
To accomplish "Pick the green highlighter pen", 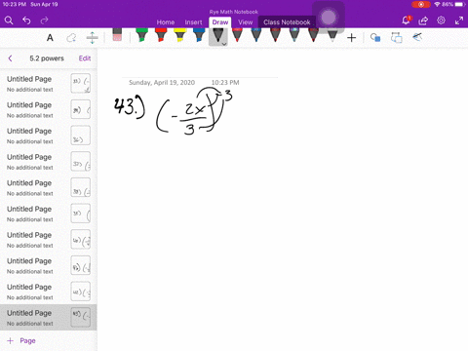I will 141,35.
